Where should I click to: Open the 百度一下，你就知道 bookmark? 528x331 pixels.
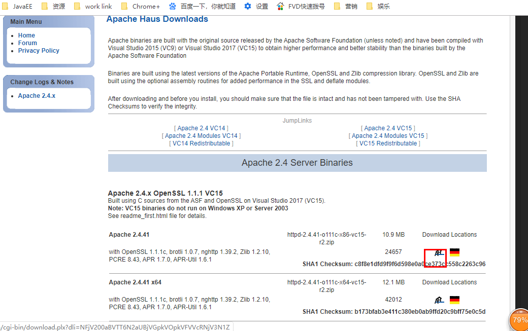pyautogui.click(x=203, y=7)
